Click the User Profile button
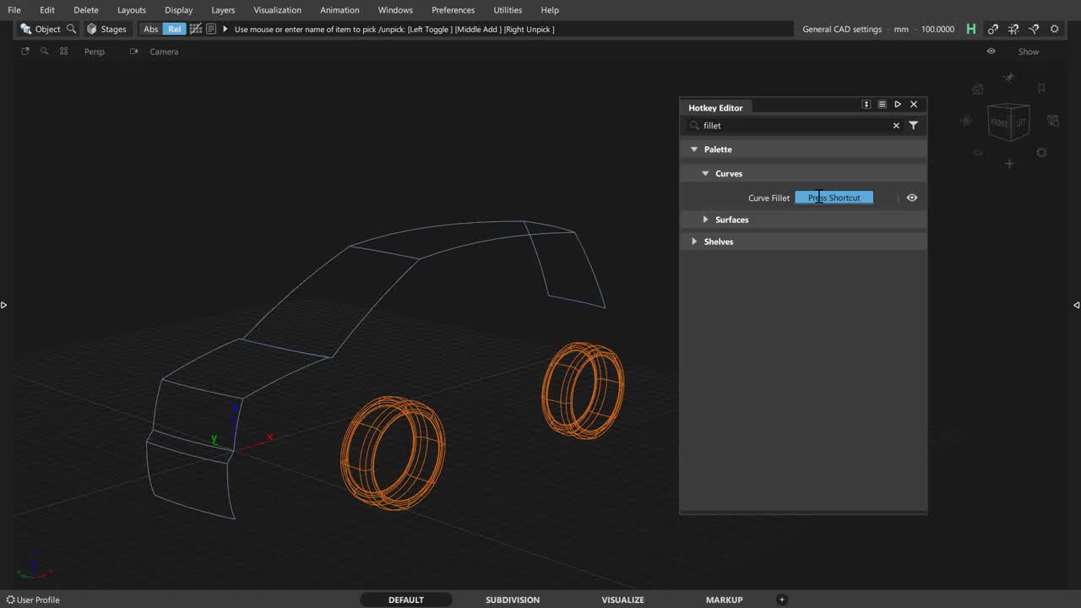This screenshot has width=1081, height=608. pos(33,600)
